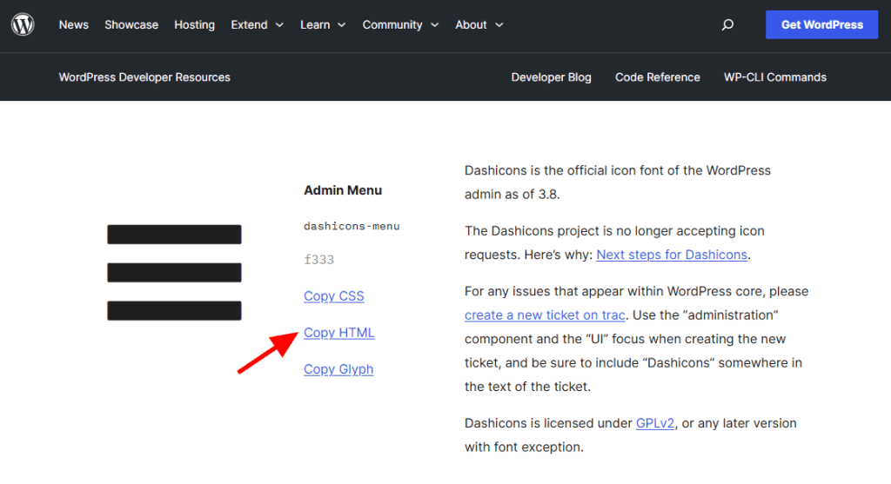
Task: Open the search magnifier icon
Action: (727, 25)
